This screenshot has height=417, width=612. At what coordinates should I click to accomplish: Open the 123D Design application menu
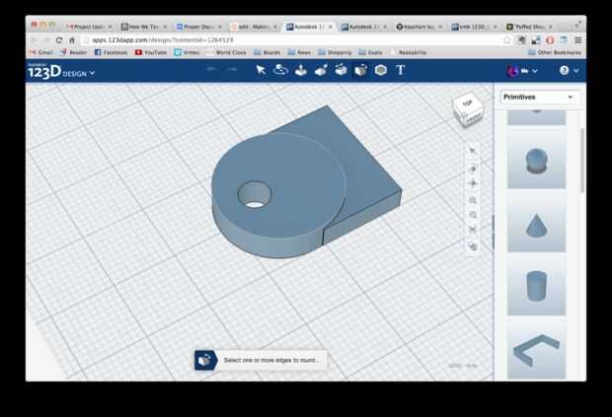point(61,71)
